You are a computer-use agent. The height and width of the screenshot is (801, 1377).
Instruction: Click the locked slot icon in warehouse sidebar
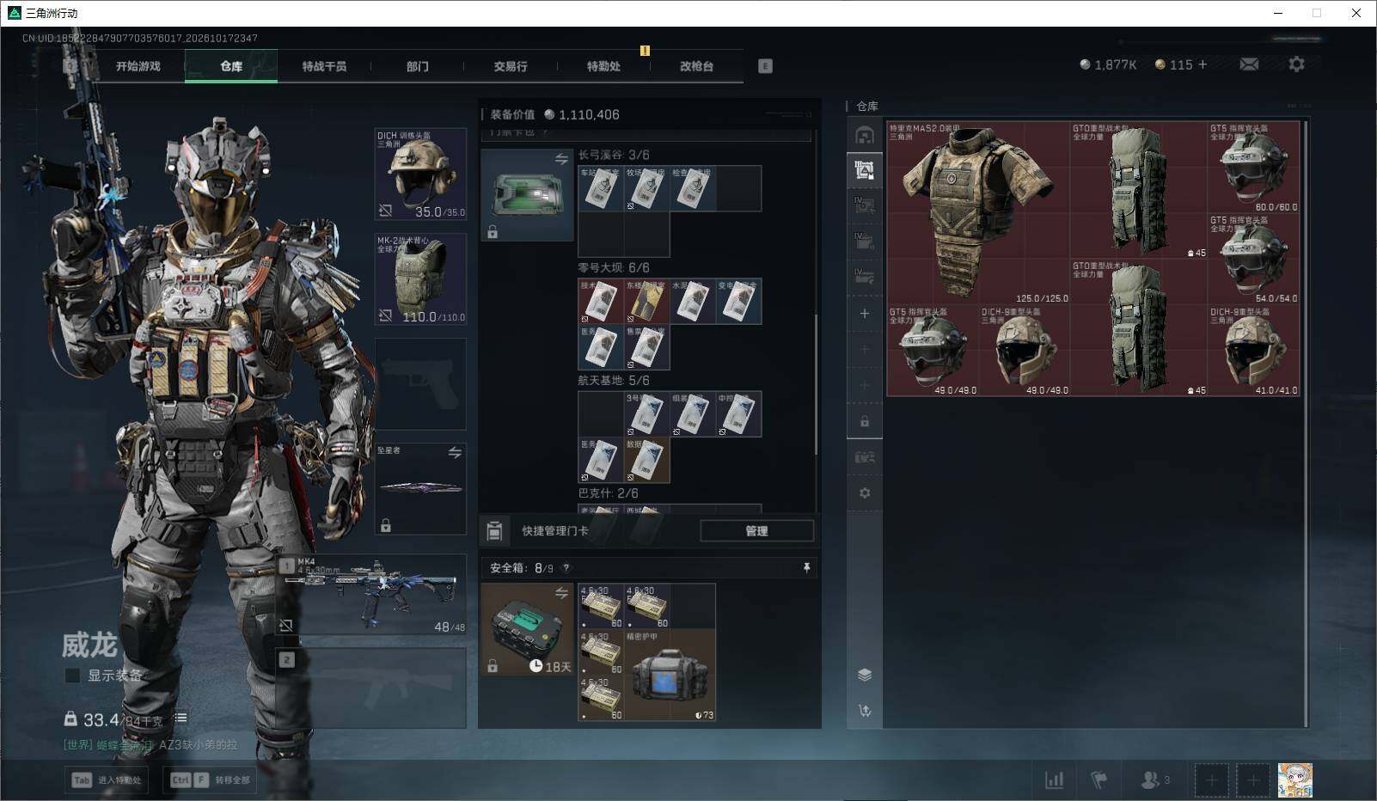point(865,422)
